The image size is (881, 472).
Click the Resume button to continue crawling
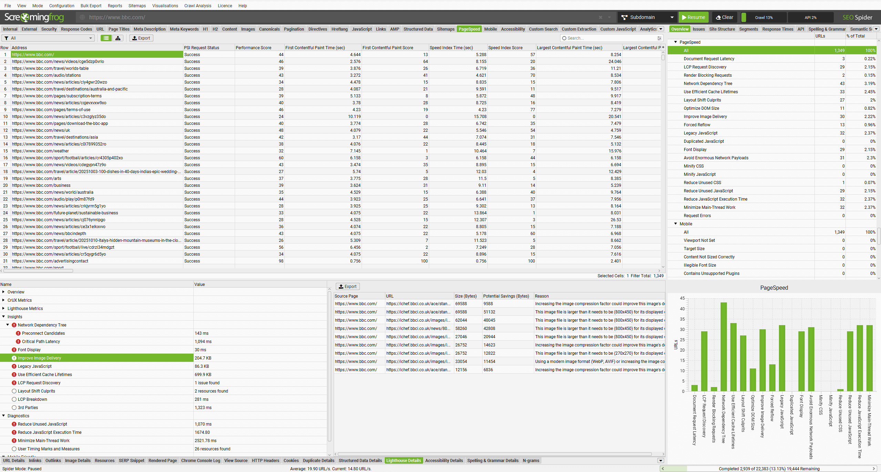click(x=693, y=17)
